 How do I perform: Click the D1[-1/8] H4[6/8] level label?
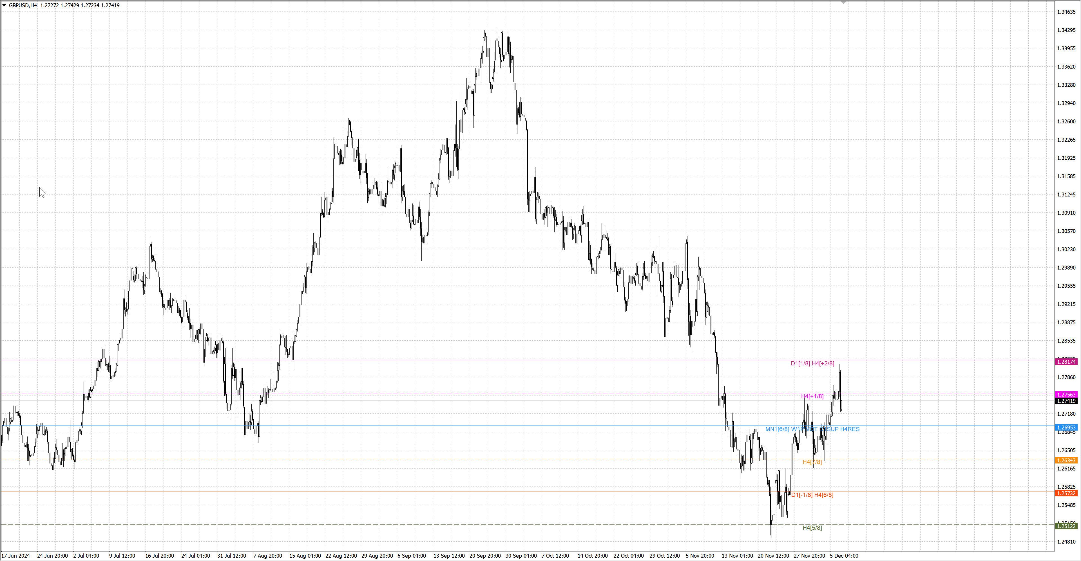[812, 495]
